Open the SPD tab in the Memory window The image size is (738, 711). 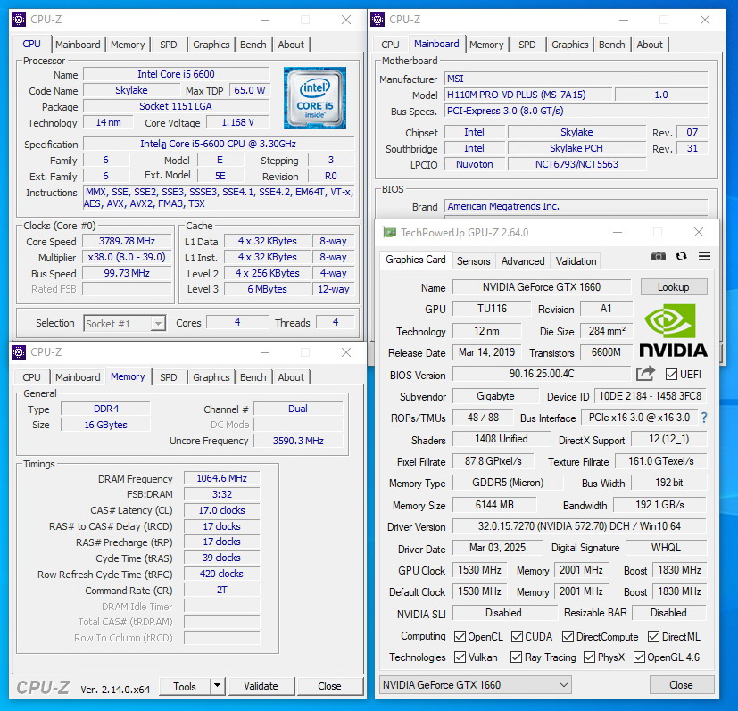pos(168,377)
